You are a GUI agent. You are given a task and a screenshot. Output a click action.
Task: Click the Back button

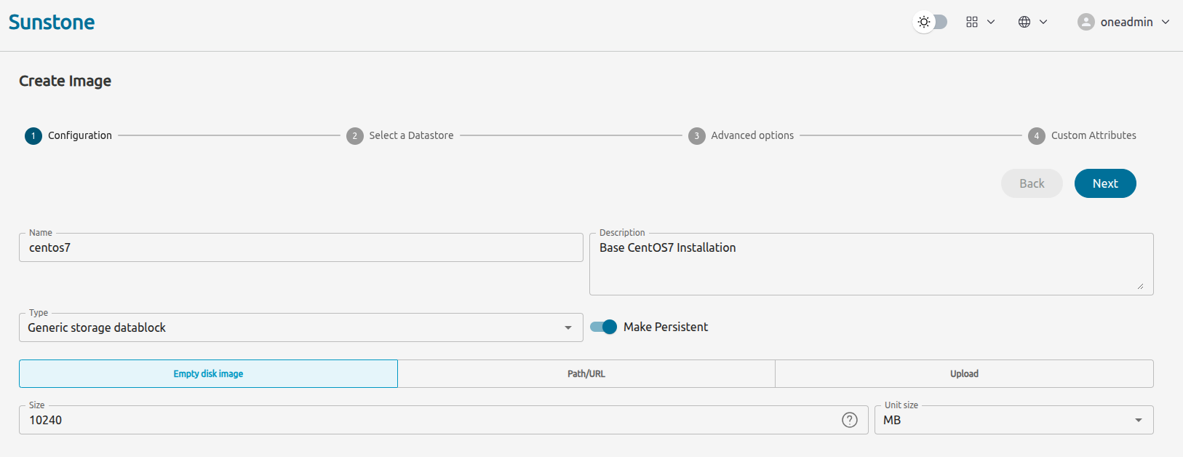[x=1032, y=183]
